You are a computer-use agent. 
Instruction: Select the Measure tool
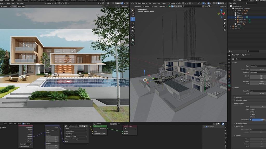tap(133, 39)
